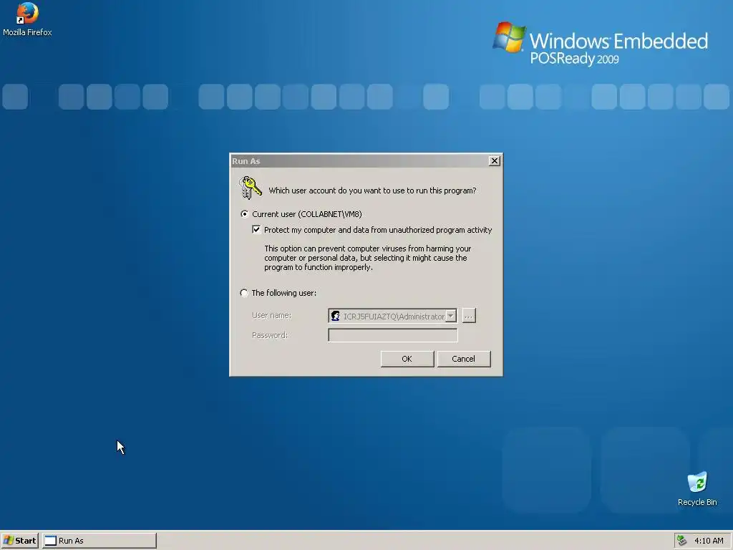Click the 'Which user account' prompt text
The width and height of the screenshot is (733, 550).
(372, 190)
